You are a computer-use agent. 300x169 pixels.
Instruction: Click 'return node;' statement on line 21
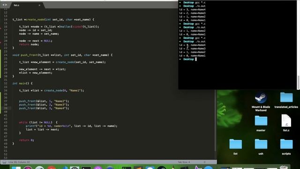(29, 45)
